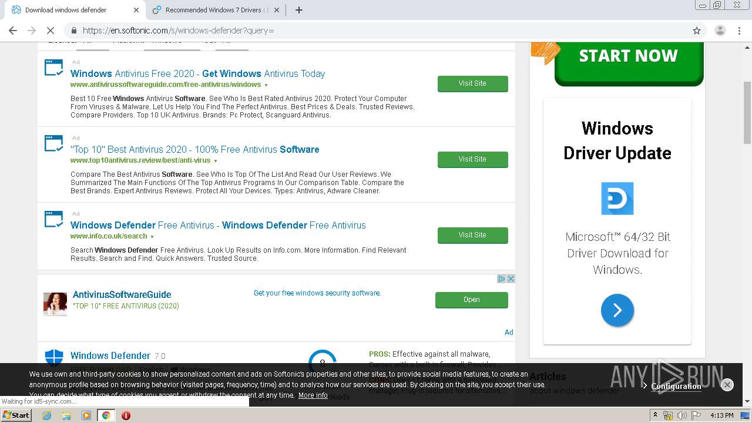Screen dimensions: 752x423
Task: Close the Download windows defender tab
Action: point(136,10)
